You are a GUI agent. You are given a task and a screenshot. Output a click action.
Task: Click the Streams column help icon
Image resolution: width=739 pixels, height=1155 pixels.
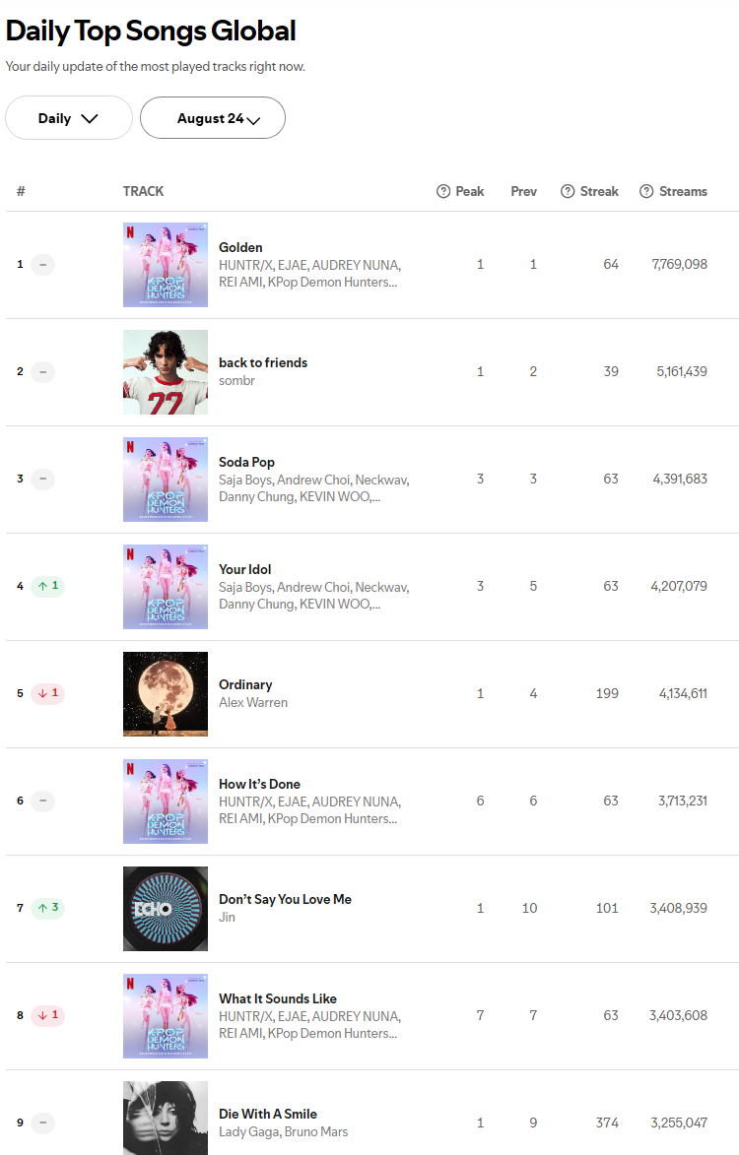coord(646,191)
